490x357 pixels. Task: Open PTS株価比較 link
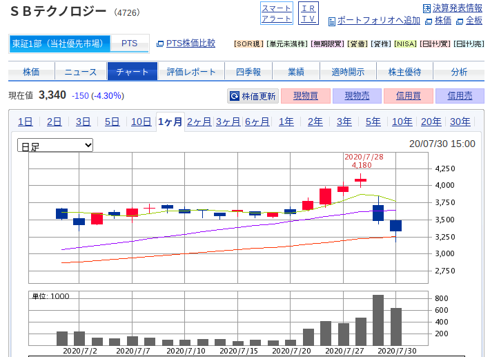click(190, 43)
